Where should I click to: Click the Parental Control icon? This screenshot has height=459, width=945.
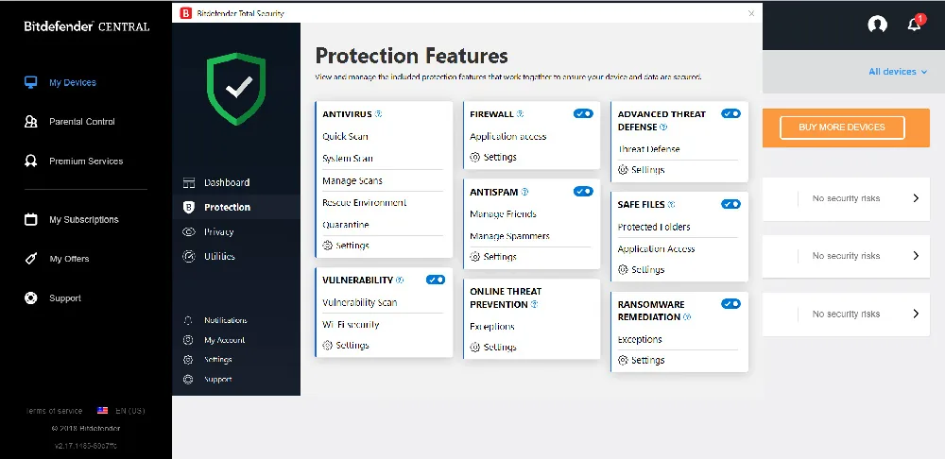click(x=31, y=122)
